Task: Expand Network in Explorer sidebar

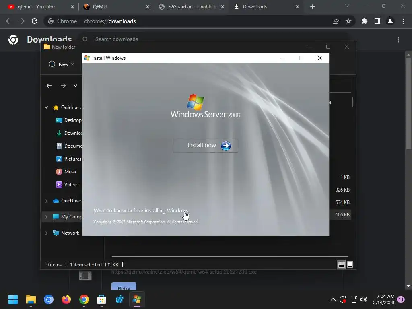Action: tap(47, 233)
